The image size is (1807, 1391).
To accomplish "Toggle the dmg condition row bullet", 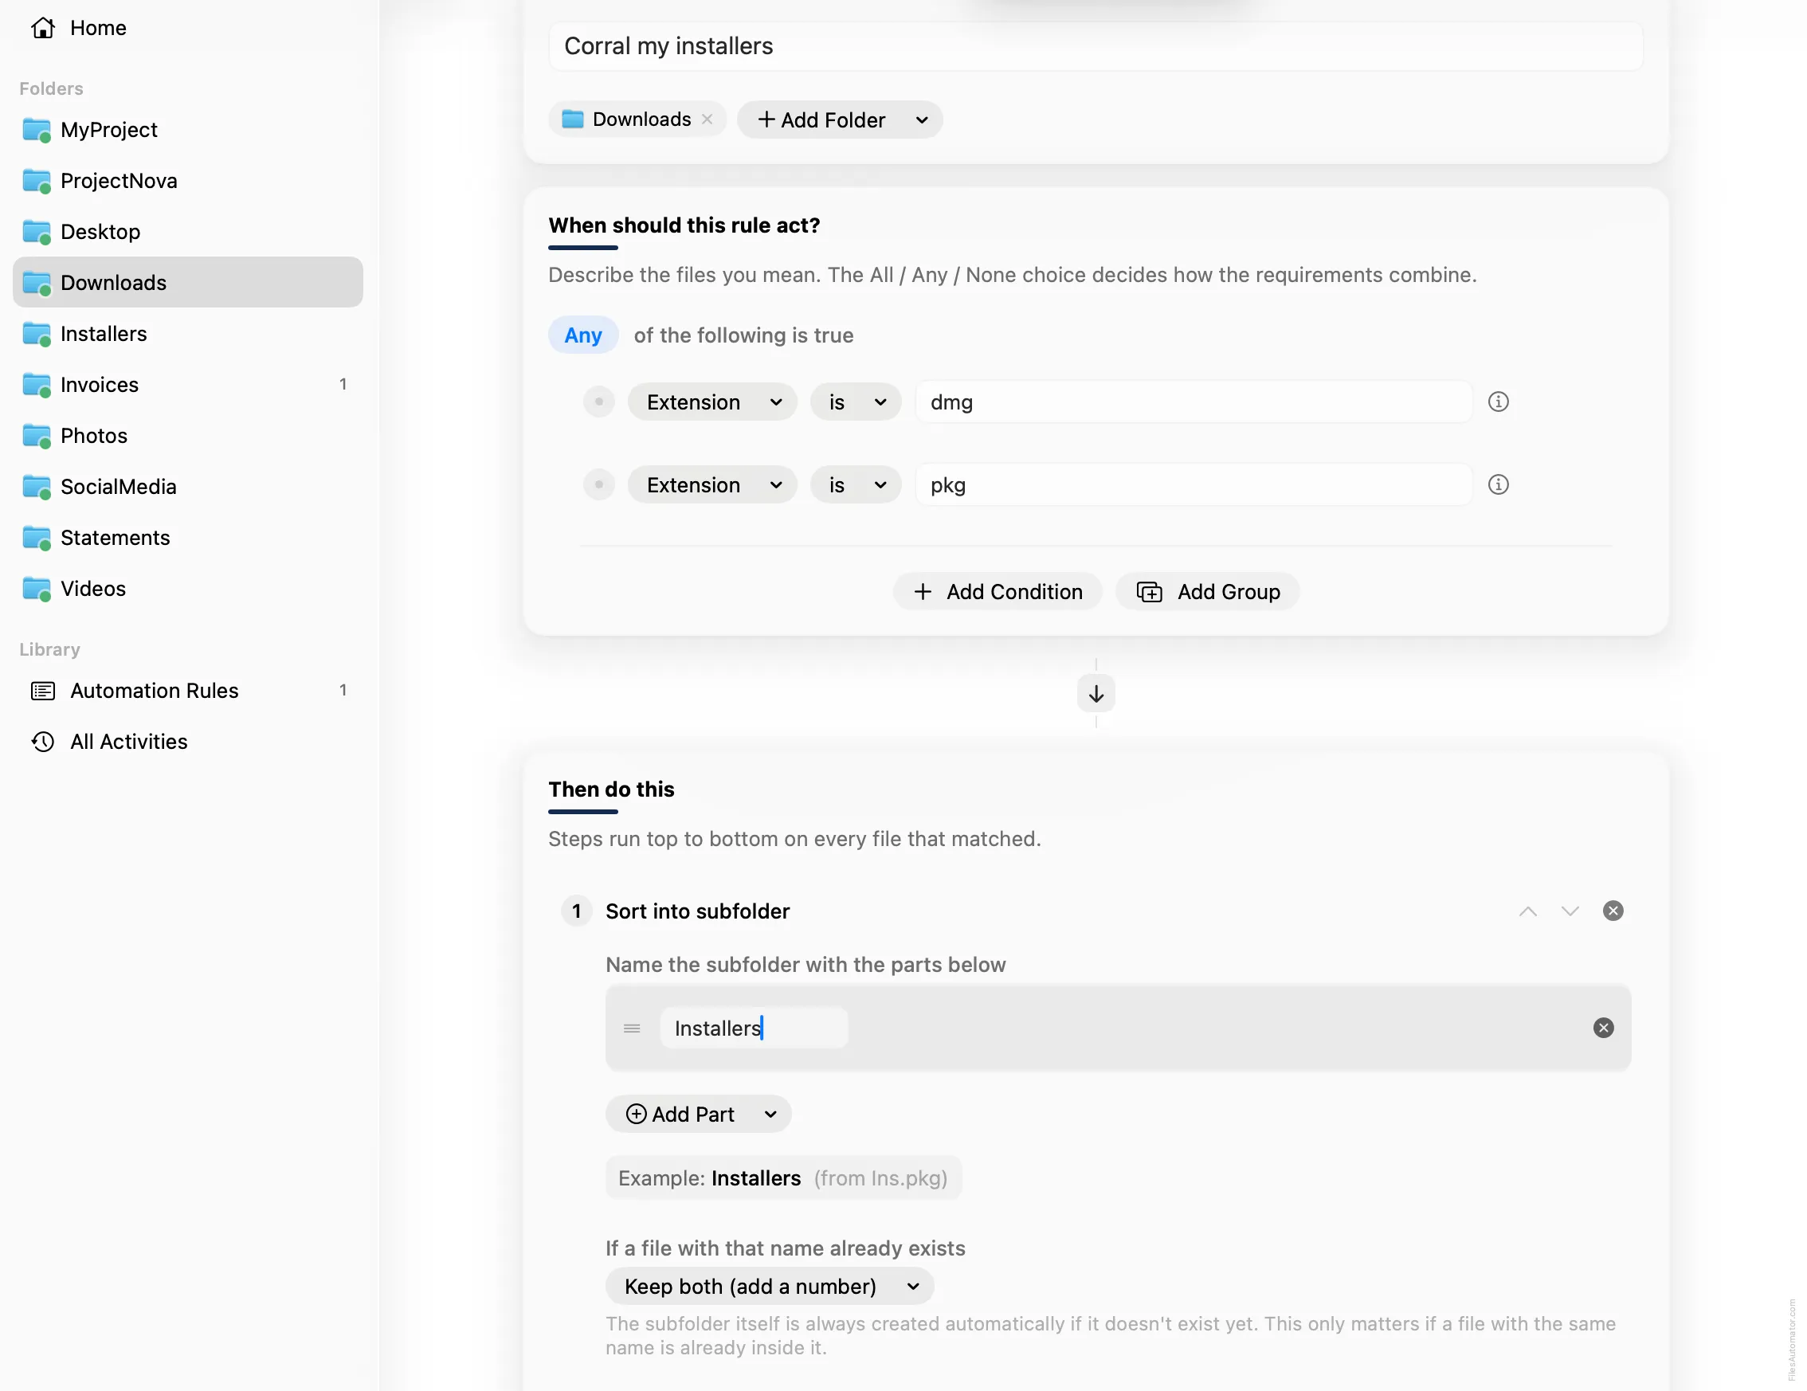I will [599, 402].
